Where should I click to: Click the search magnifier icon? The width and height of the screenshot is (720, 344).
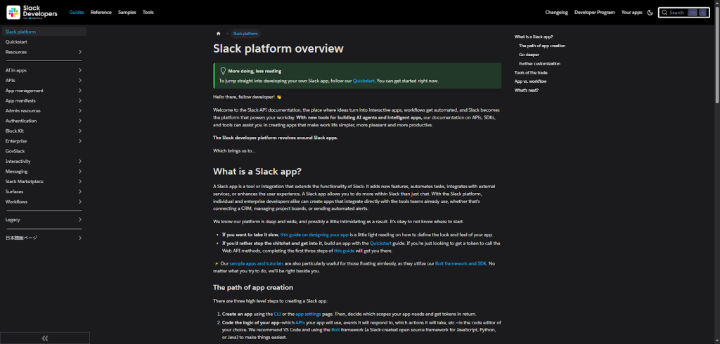(664, 13)
